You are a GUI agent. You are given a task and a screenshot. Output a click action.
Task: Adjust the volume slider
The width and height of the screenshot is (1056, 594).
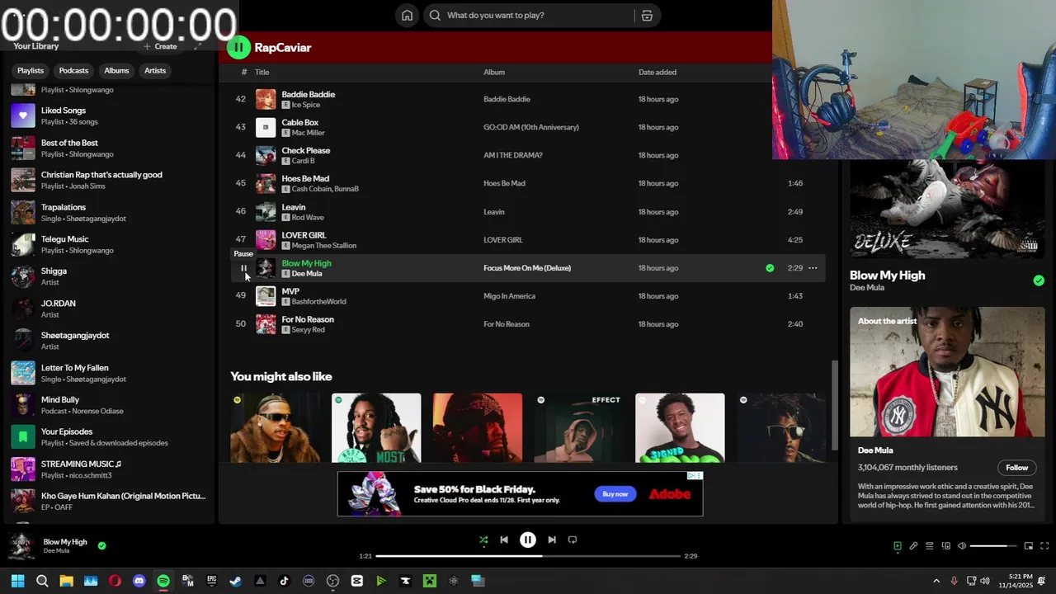(x=993, y=546)
